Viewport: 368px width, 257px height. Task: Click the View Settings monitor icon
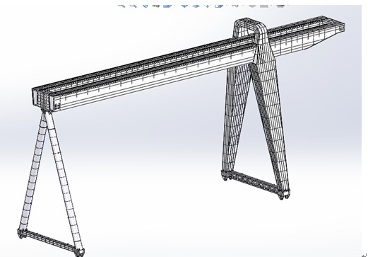click(280, 5)
